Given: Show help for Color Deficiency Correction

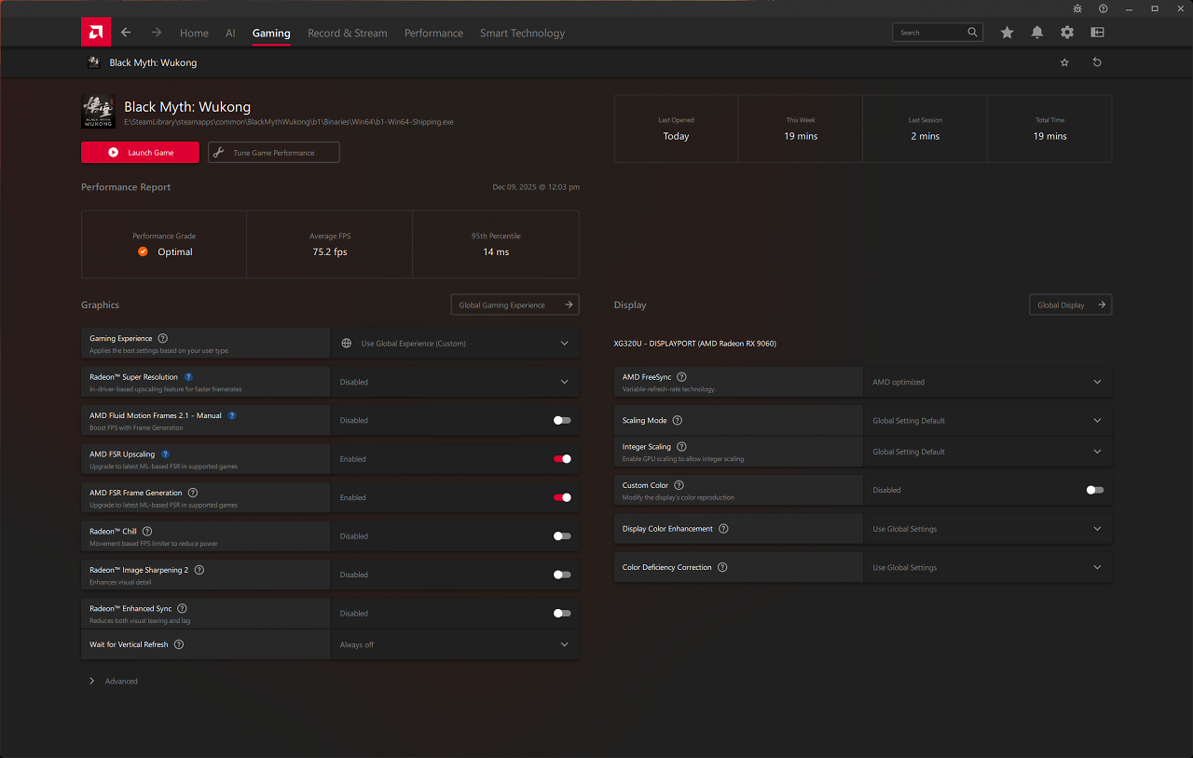Looking at the screenshot, I should pyautogui.click(x=722, y=567).
